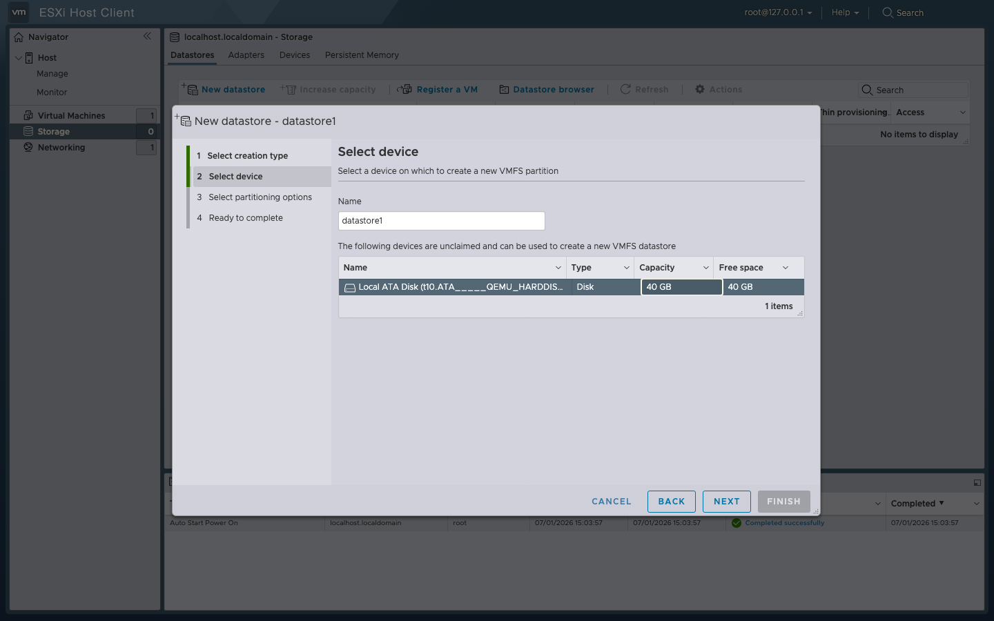994x621 pixels.
Task: Select Networking in Navigator
Action: click(61, 147)
